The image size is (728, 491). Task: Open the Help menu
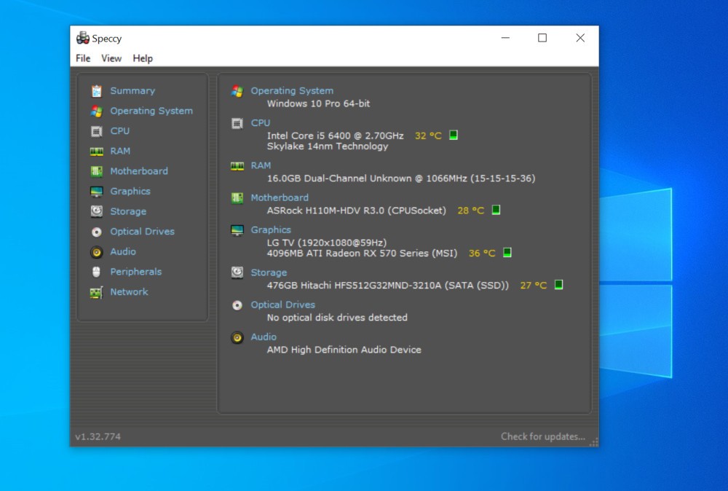click(x=143, y=58)
